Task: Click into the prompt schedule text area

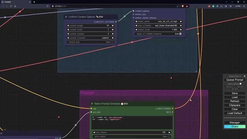Action: [132, 123]
